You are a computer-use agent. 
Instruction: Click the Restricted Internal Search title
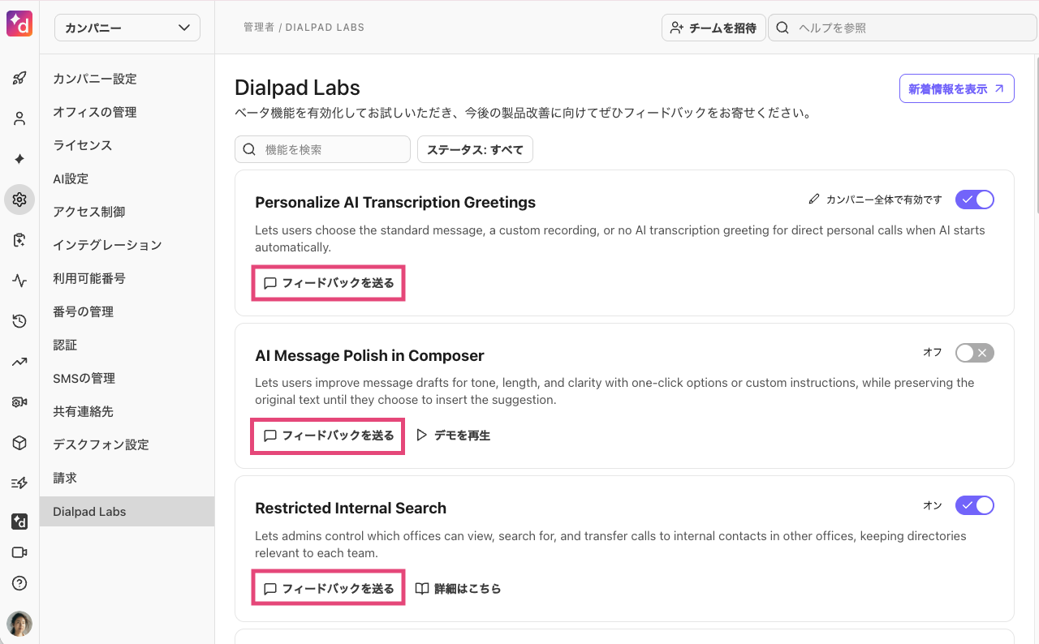[351, 509]
